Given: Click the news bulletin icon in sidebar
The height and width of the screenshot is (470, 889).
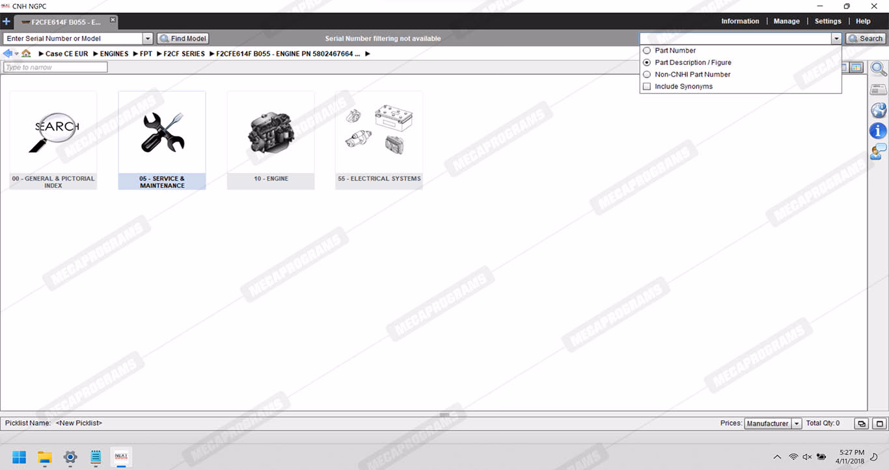Looking at the screenshot, I should click(878, 90).
